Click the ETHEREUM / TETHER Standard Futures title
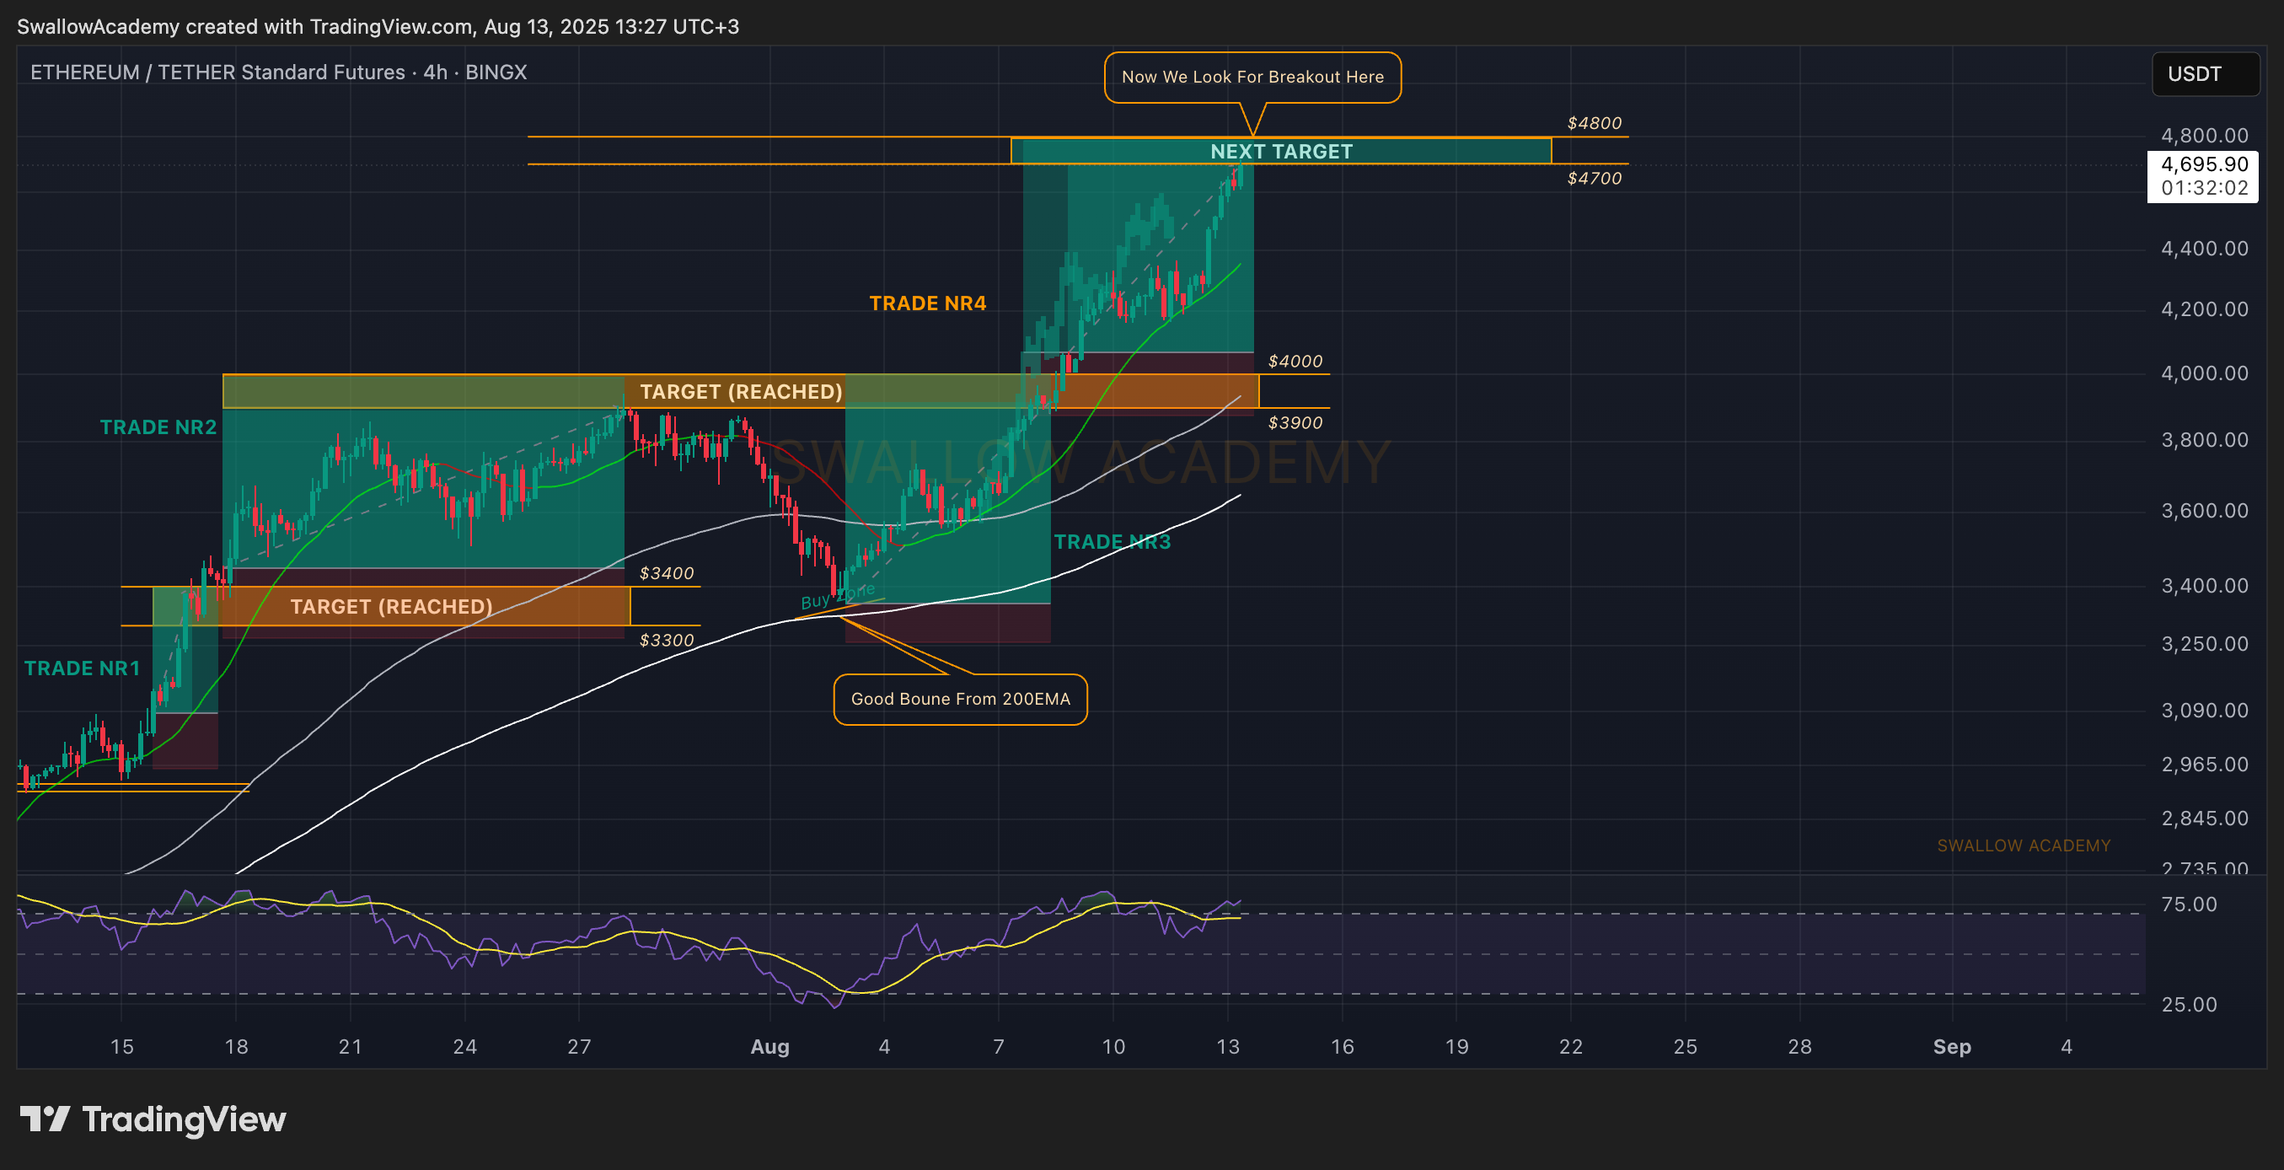This screenshot has height=1170, width=2284. pos(278,72)
